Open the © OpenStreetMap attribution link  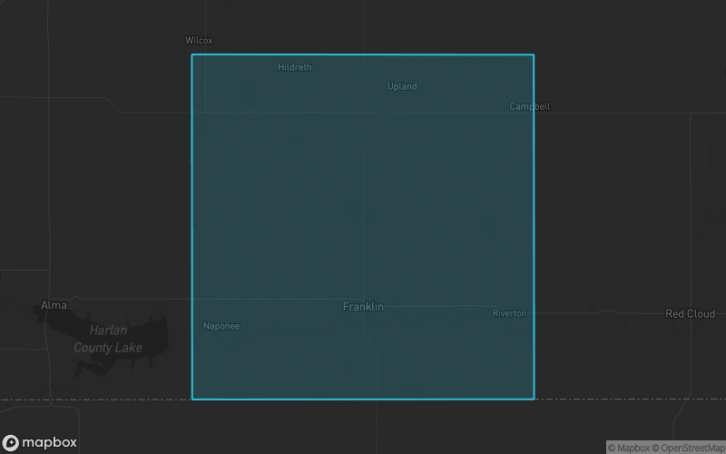(x=689, y=448)
